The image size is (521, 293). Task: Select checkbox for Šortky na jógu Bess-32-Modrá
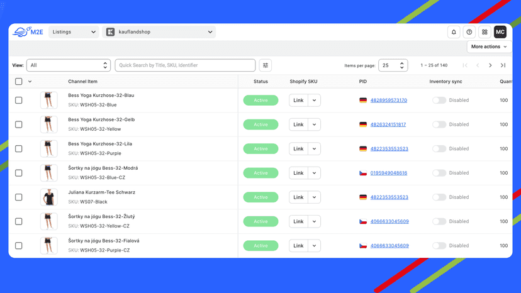19,173
